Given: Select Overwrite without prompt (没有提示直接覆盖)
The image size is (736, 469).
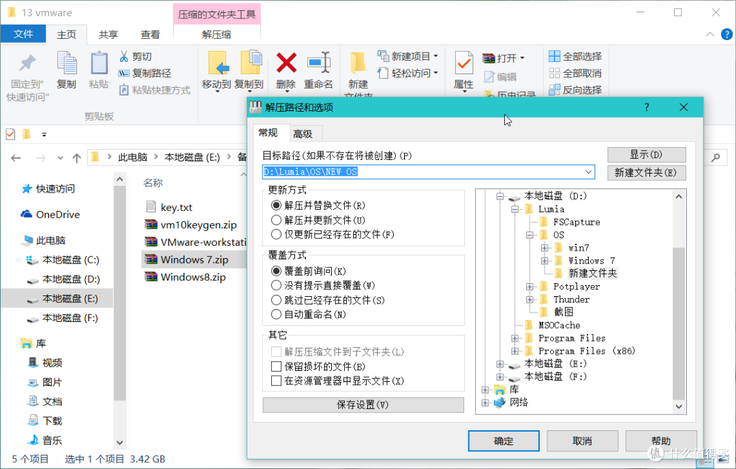Looking at the screenshot, I should coord(324,285).
